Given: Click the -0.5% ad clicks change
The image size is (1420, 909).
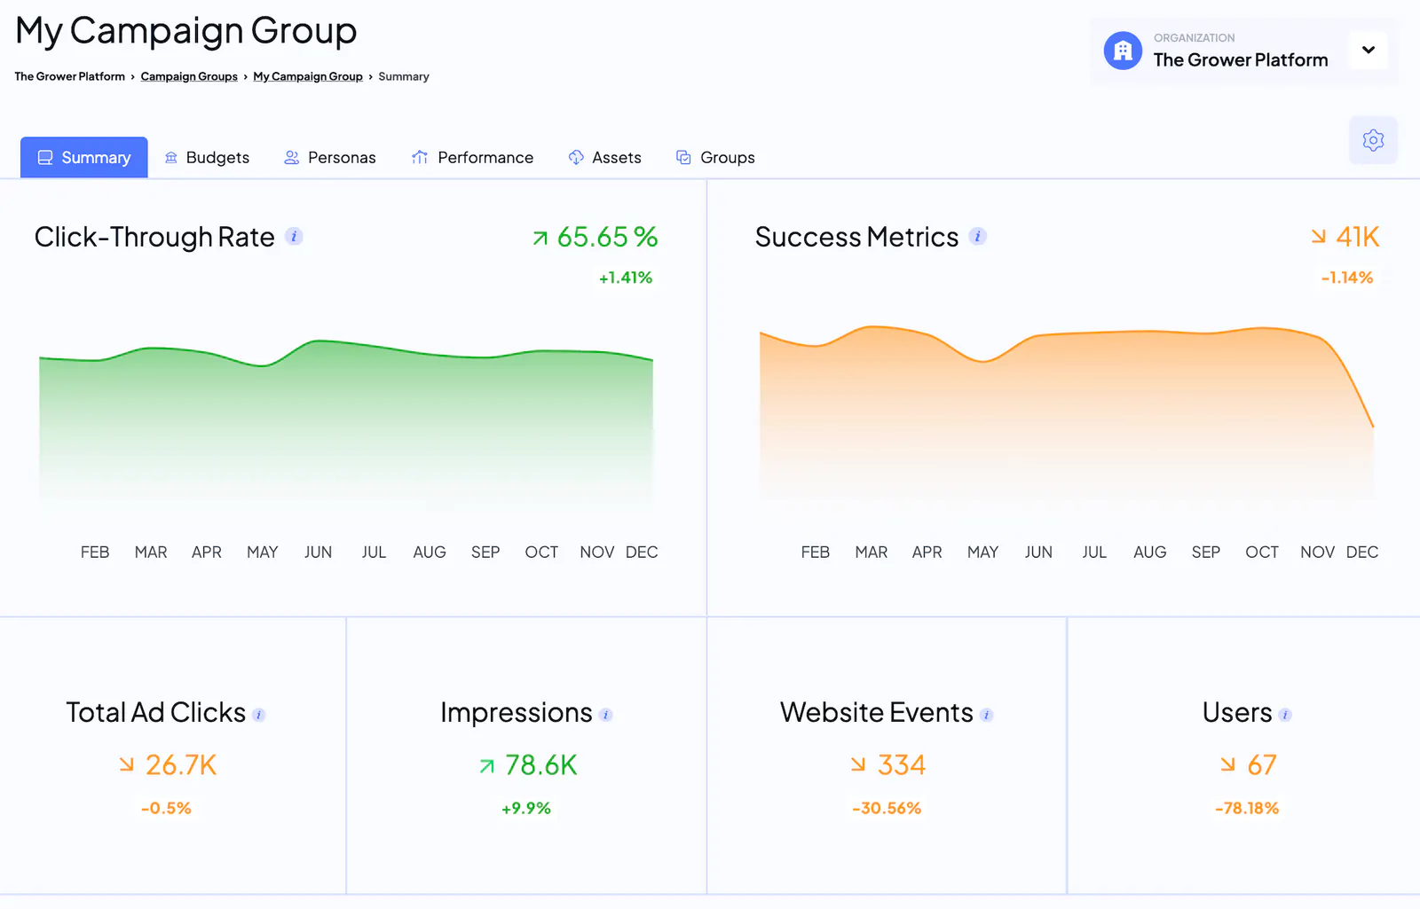Looking at the screenshot, I should point(166,808).
